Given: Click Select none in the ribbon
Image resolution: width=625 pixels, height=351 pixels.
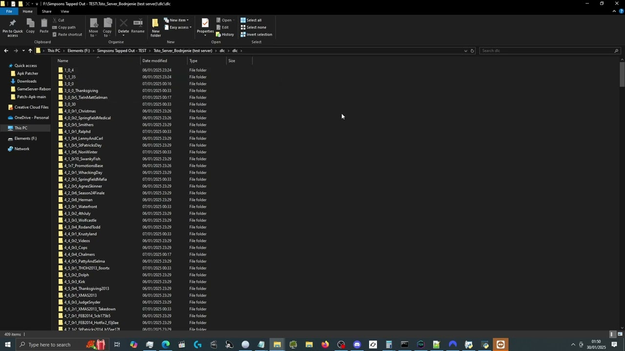Looking at the screenshot, I should point(253,27).
